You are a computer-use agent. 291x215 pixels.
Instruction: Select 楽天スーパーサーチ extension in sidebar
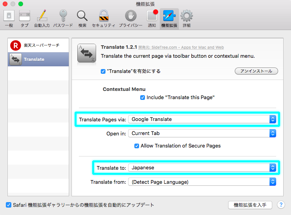(38, 45)
